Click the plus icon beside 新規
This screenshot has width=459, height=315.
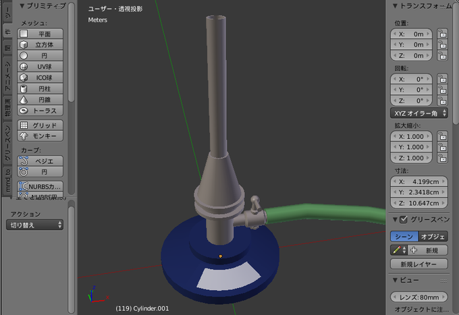tap(414, 250)
